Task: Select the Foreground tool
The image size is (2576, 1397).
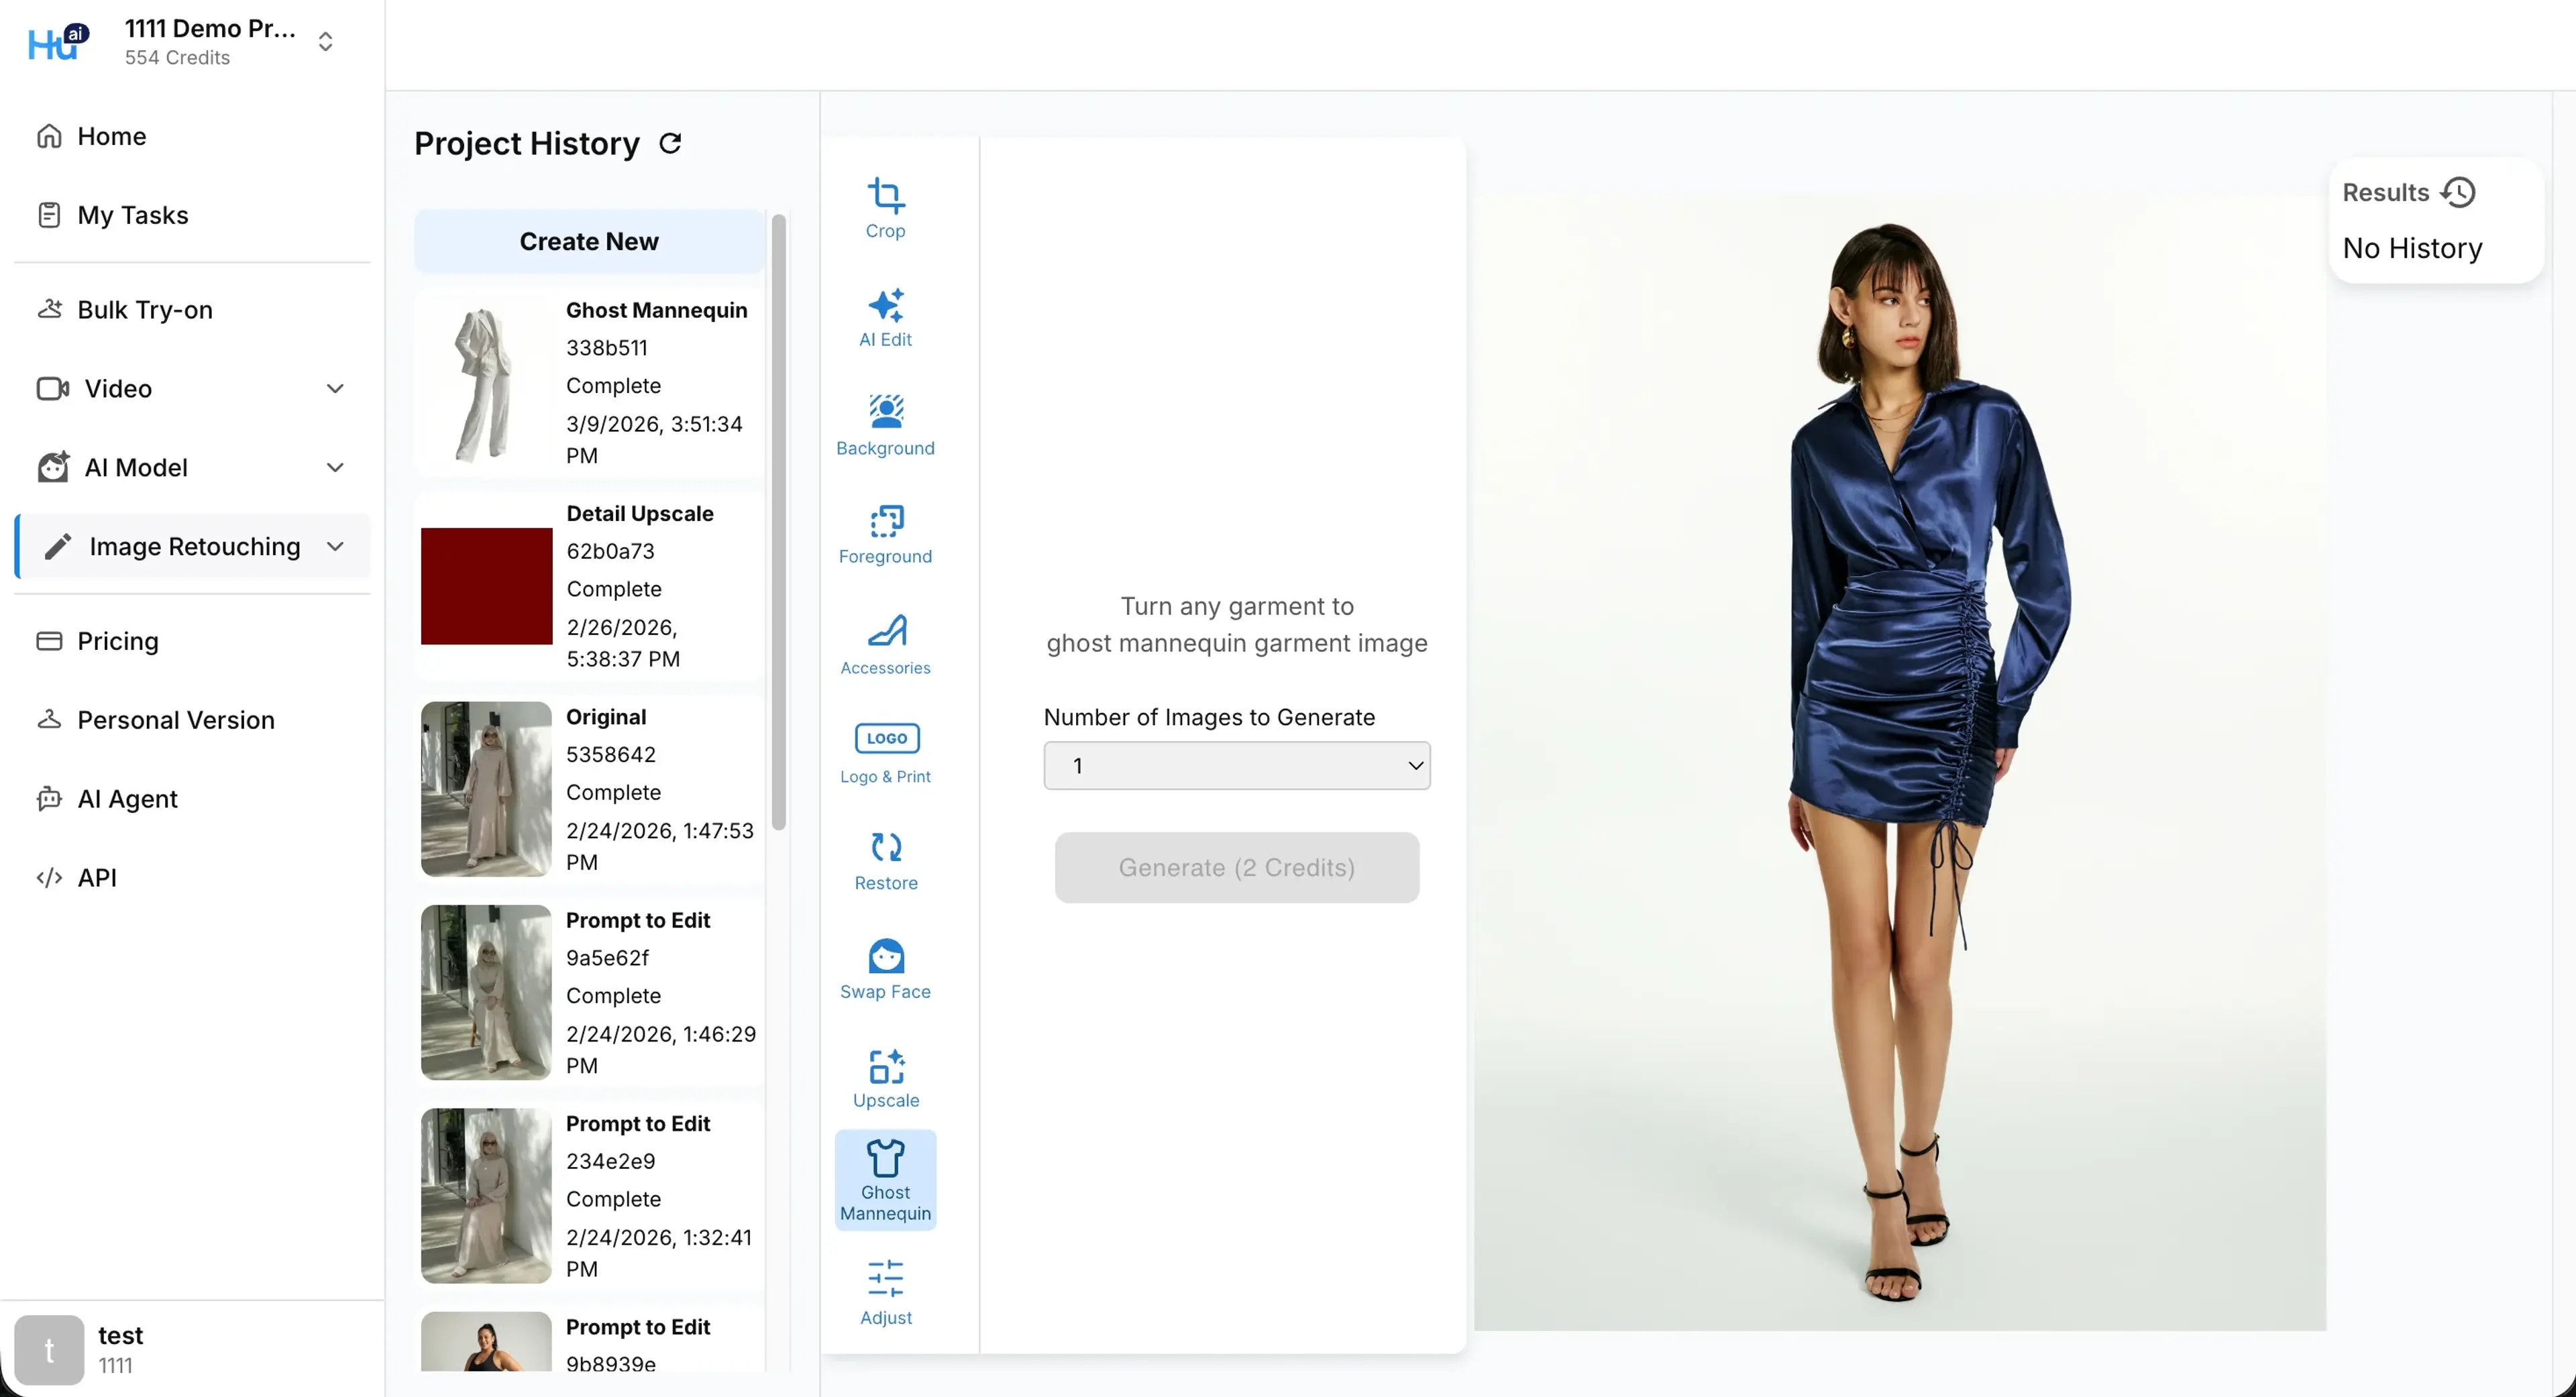Action: click(x=885, y=534)
